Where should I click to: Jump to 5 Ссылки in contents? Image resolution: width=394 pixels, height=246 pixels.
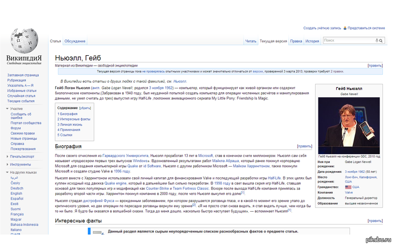(65, 135)
